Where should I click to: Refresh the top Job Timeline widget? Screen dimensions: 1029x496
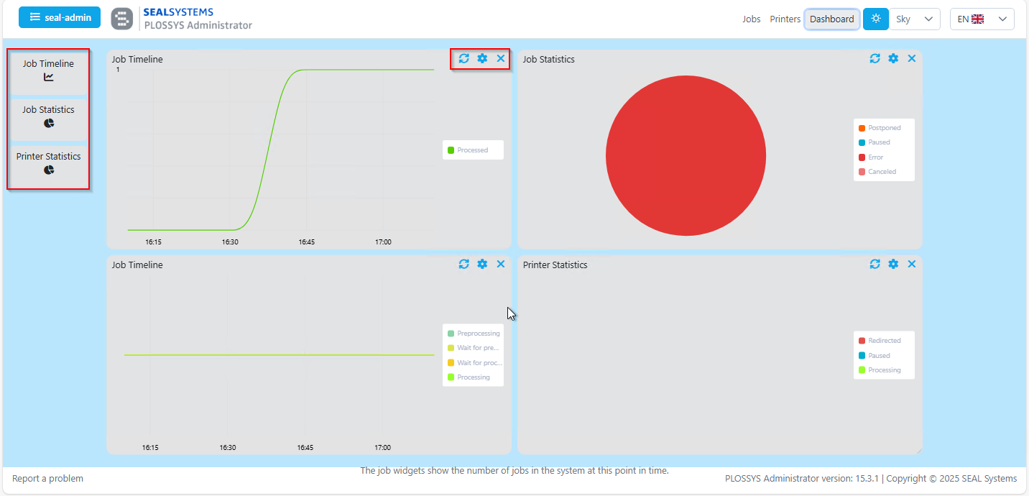pos(463,58)
